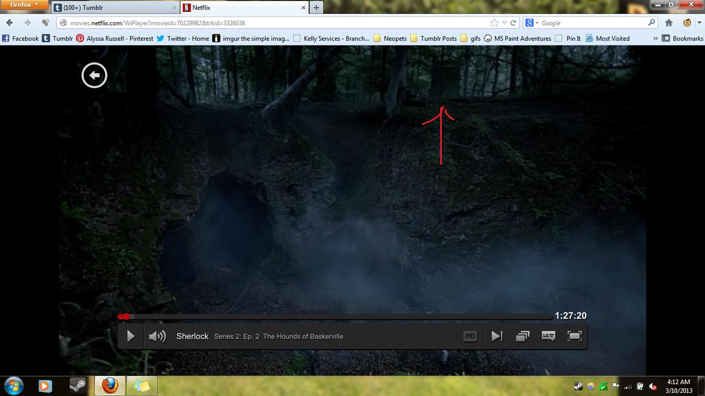The image size is (705, 396).
Task: Click the round blue-orange tray icon
Action: 591,386
